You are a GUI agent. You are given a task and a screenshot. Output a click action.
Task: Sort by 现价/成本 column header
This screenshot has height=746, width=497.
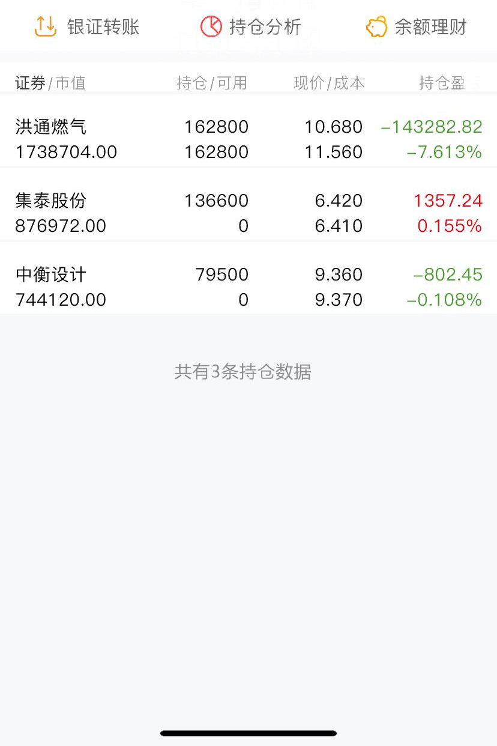(x=329, y=83)
